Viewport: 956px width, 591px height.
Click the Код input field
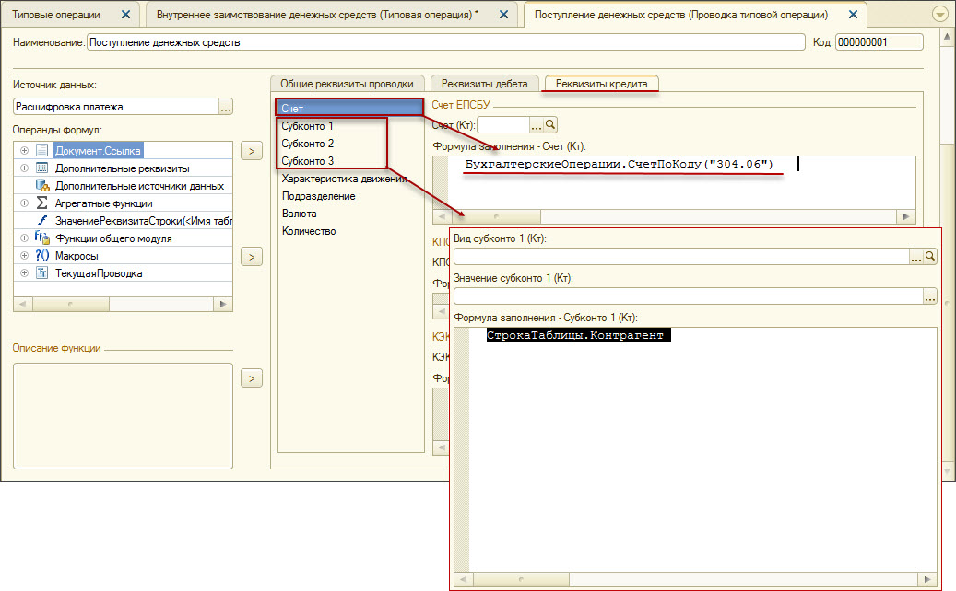click(x=879, y=42)
